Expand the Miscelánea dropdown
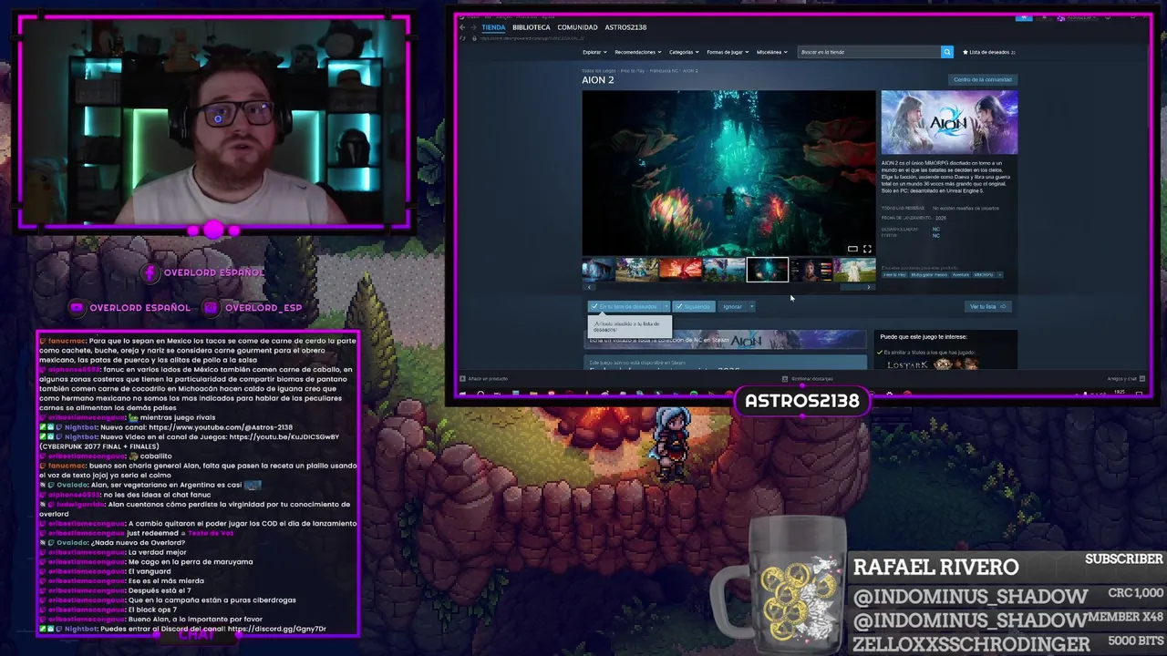Viewport: 1167px width, 656px height. [x=771, y=52]
